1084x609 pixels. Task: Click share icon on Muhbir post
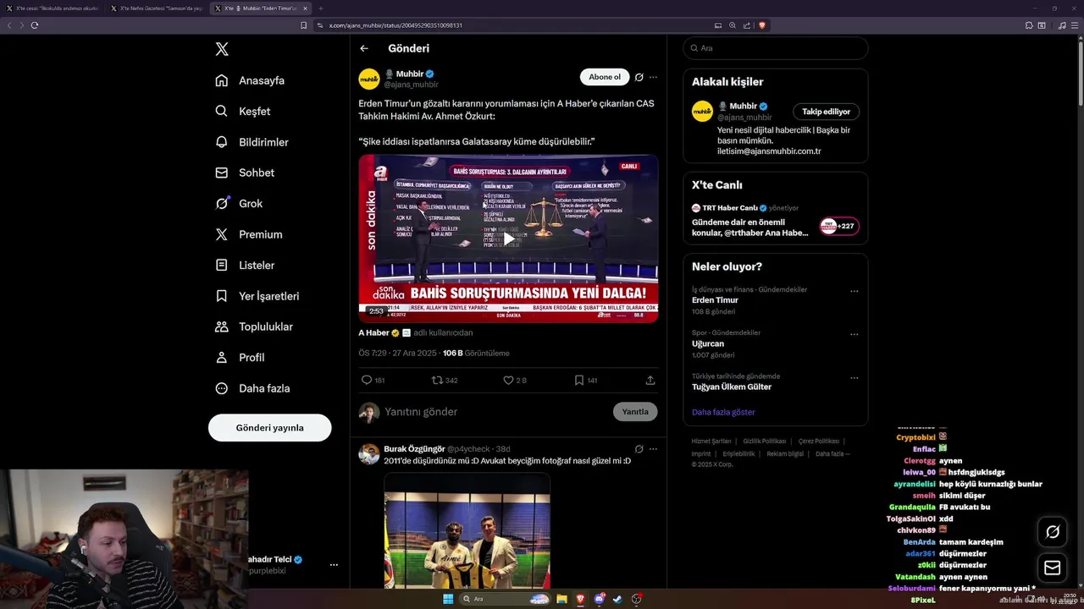pyautogui.click(x=650, y=381)
